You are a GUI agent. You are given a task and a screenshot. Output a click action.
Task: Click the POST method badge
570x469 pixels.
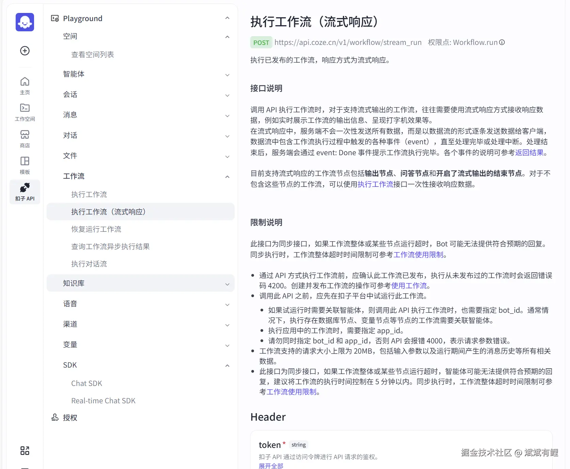tap(261, 43)
